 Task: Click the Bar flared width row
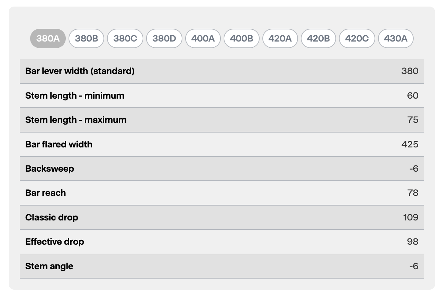point(222,144)
